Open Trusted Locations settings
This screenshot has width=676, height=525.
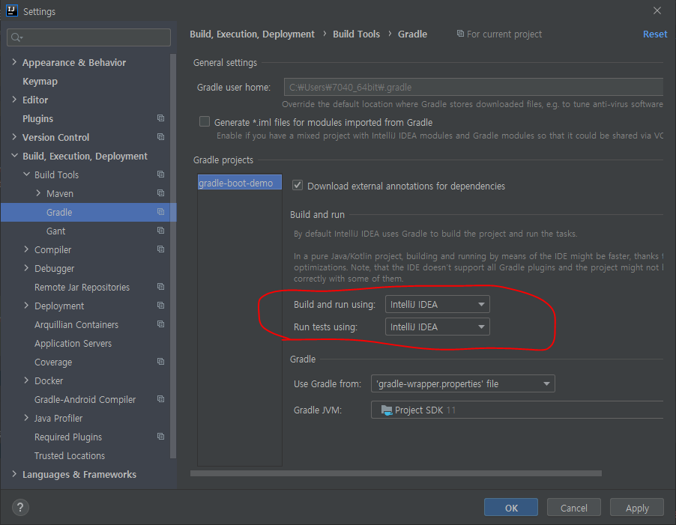(70, 455)
